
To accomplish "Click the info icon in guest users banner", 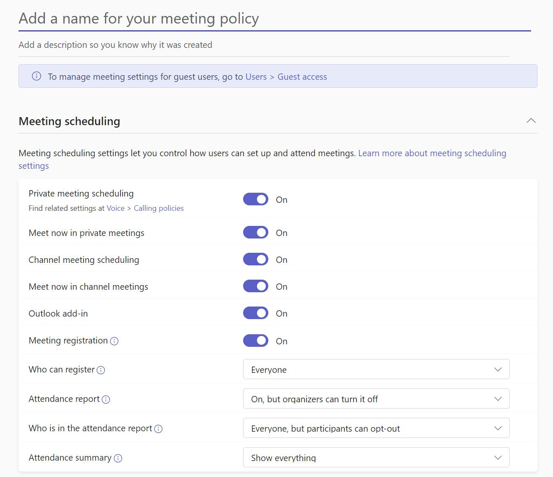I will point(37,76).
